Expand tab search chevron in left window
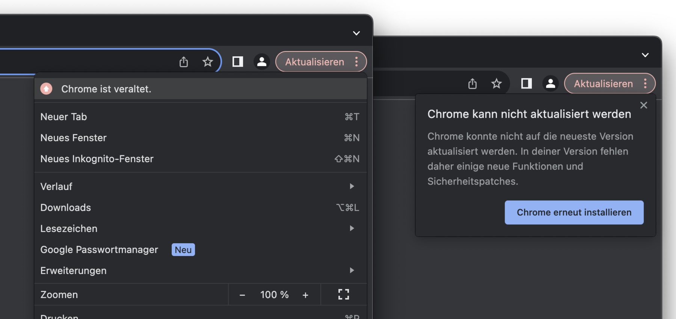 tap(356, 33)
